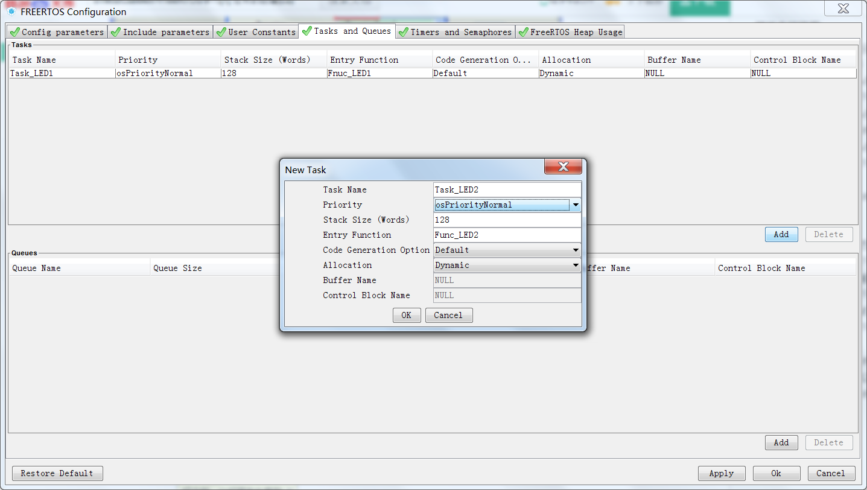
Task: Click Ok at the bottom of FREERTOS Configuration
Action: 776,473
